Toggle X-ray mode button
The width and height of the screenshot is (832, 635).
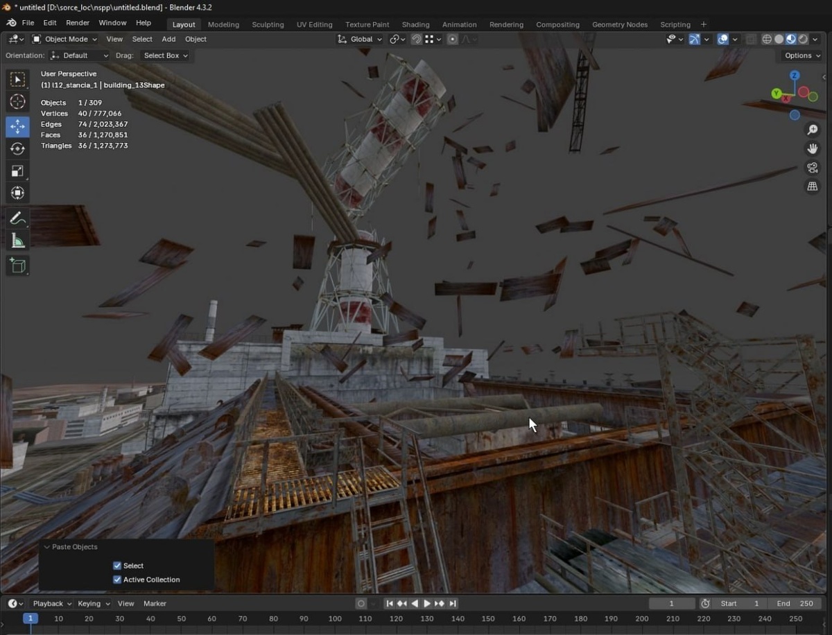pyautogui.click(x=751, y=39)
